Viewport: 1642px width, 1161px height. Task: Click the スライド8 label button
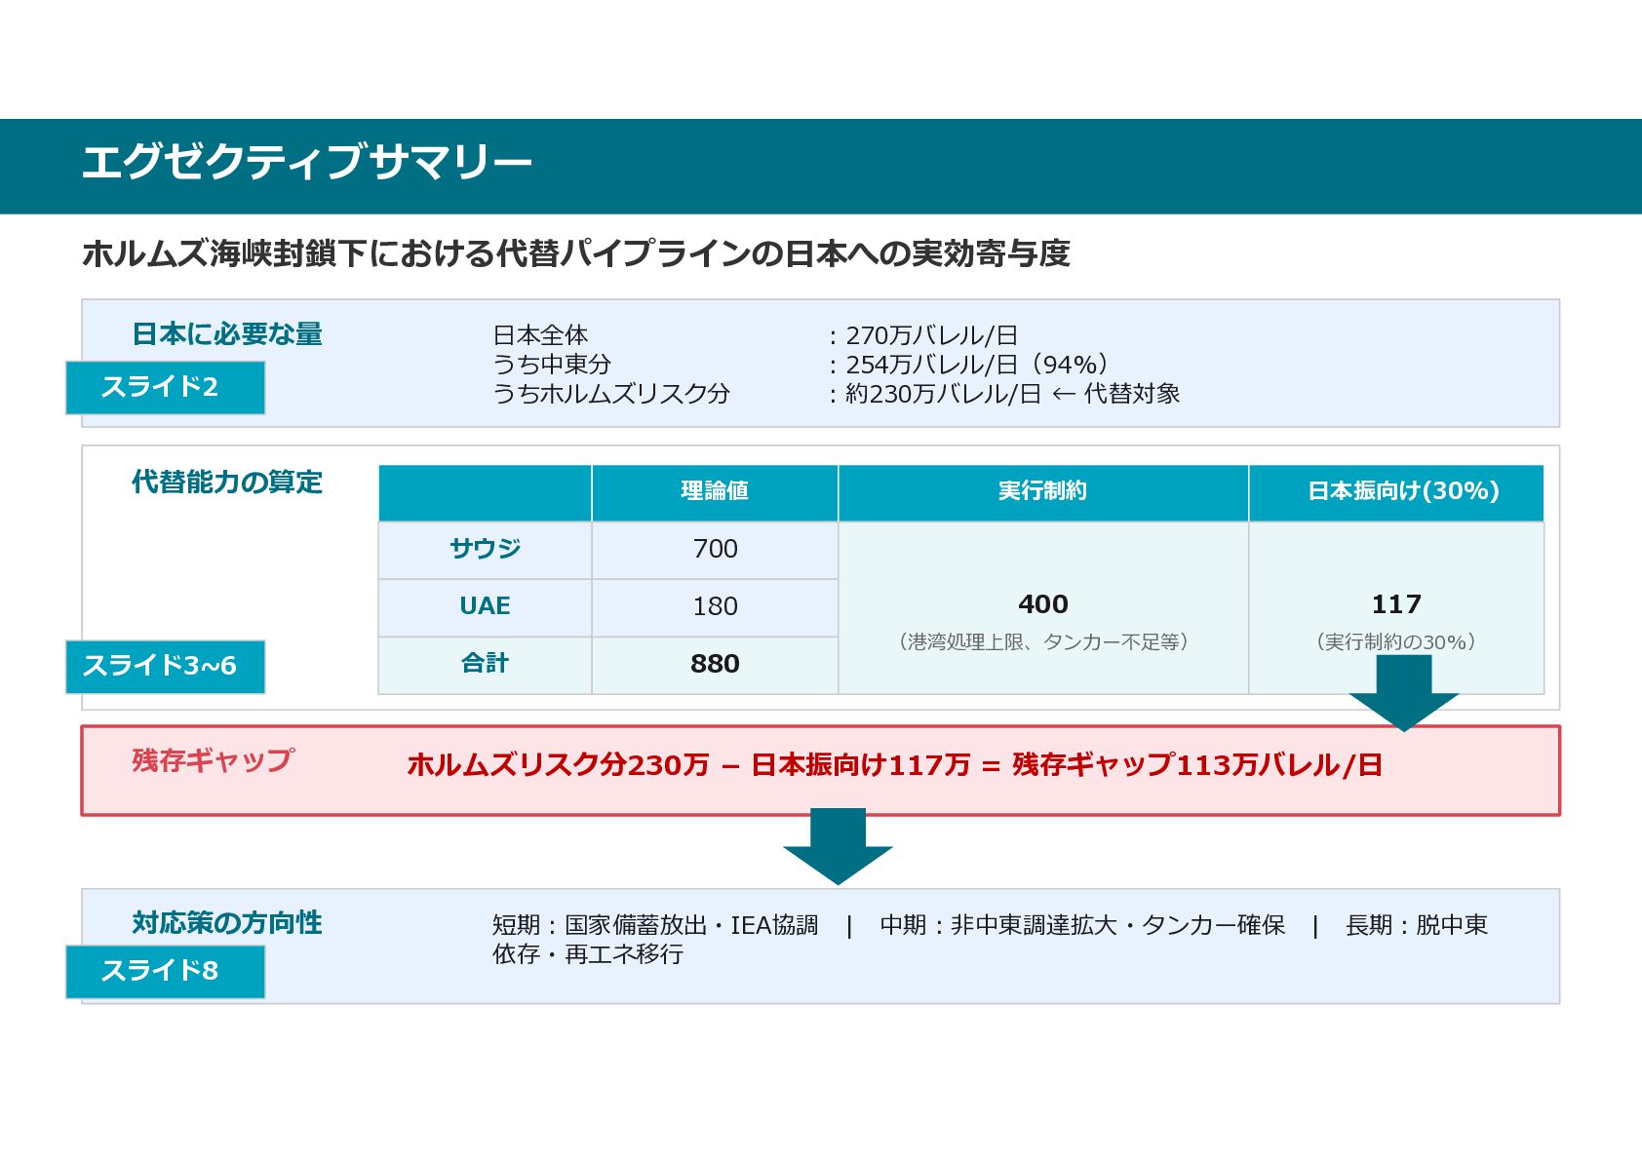coord(166,972)
